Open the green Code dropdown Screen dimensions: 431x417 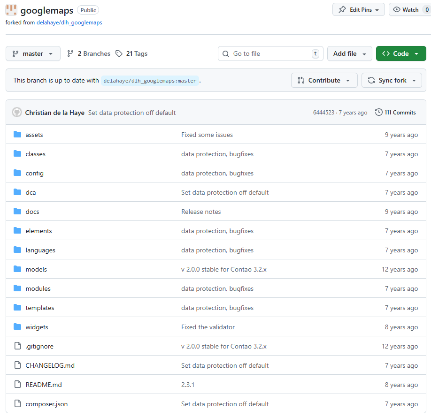click(x=400, y=54)
